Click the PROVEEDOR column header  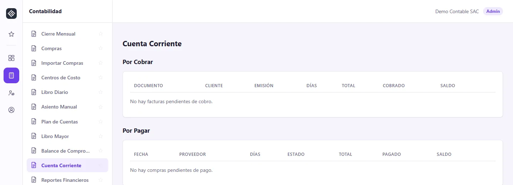coord(192,154)
